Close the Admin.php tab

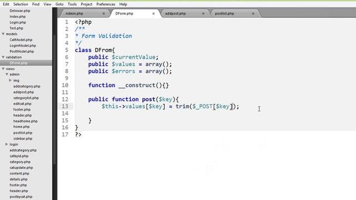coord(103,13)
